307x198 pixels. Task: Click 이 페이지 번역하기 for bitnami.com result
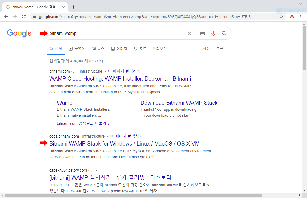click(x=124, y=71)
